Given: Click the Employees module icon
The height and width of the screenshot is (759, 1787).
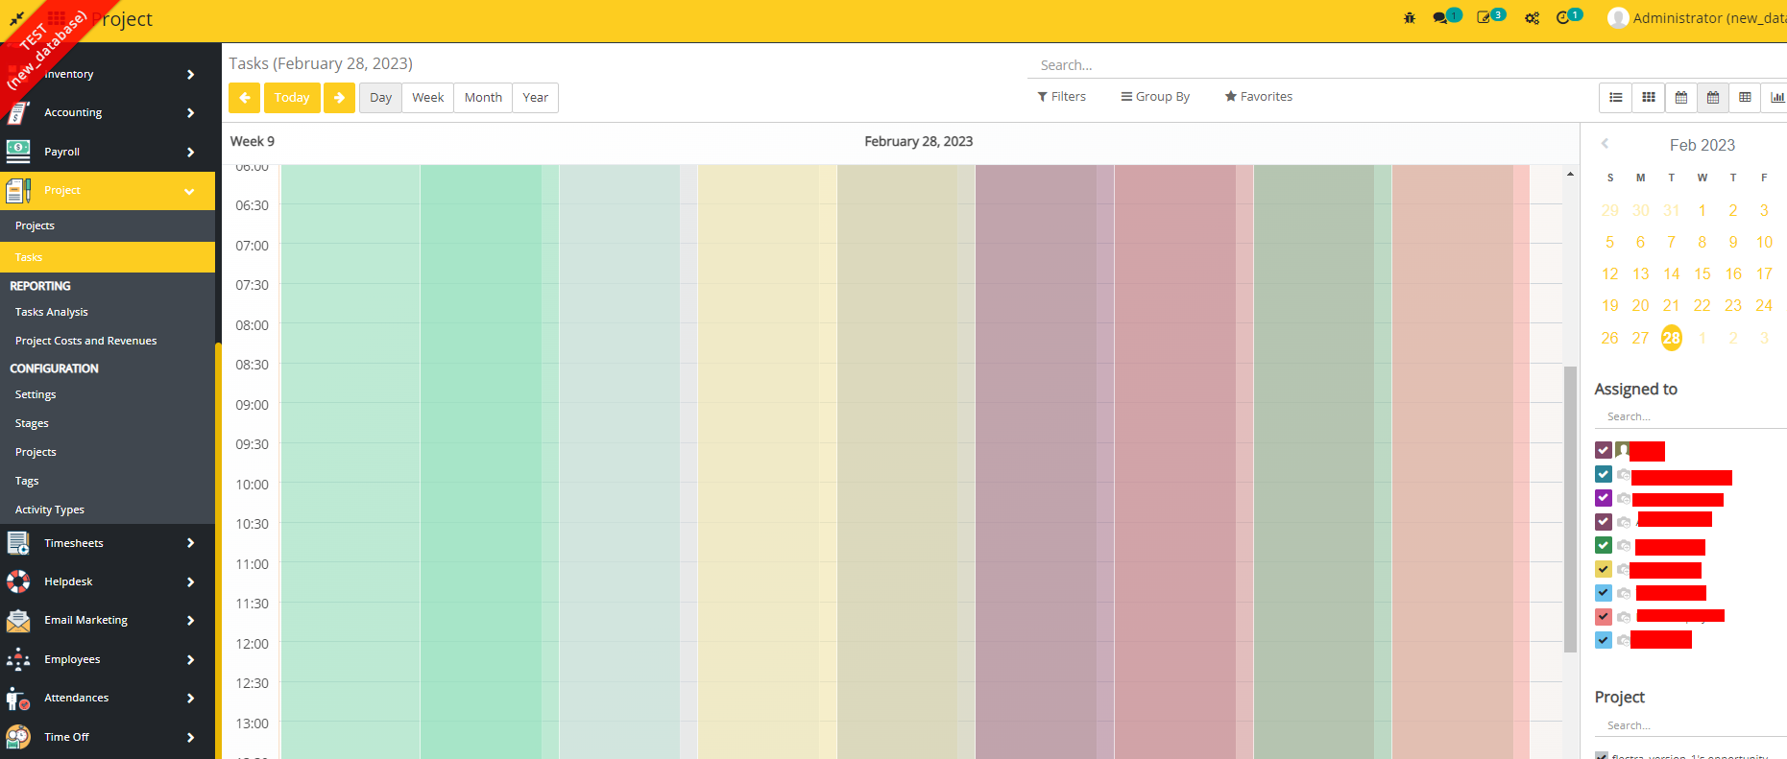Looking at the screenshot, I should click(18, 659).
